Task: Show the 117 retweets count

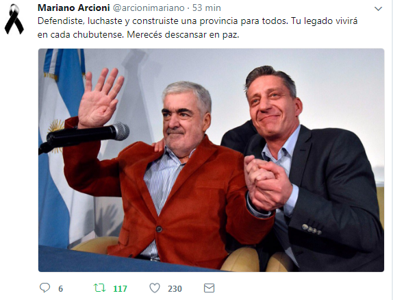Action: (x=121, y=289)
